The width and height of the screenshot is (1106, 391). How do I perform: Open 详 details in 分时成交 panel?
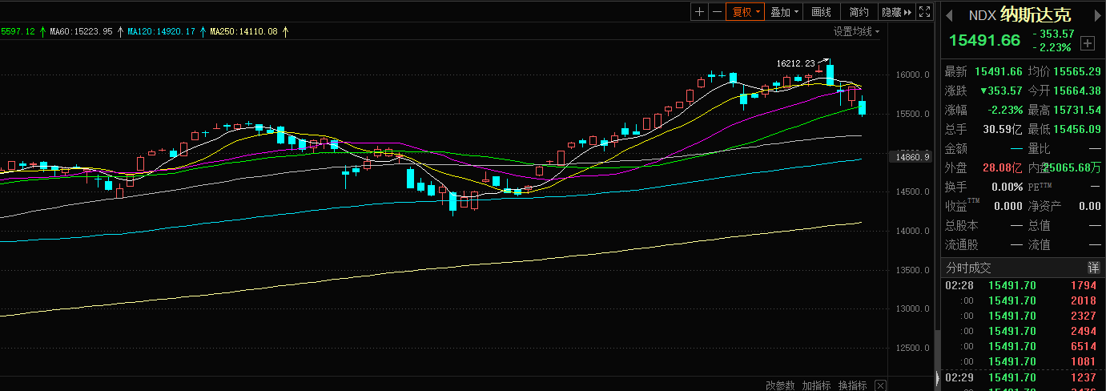click(1093, 268)
